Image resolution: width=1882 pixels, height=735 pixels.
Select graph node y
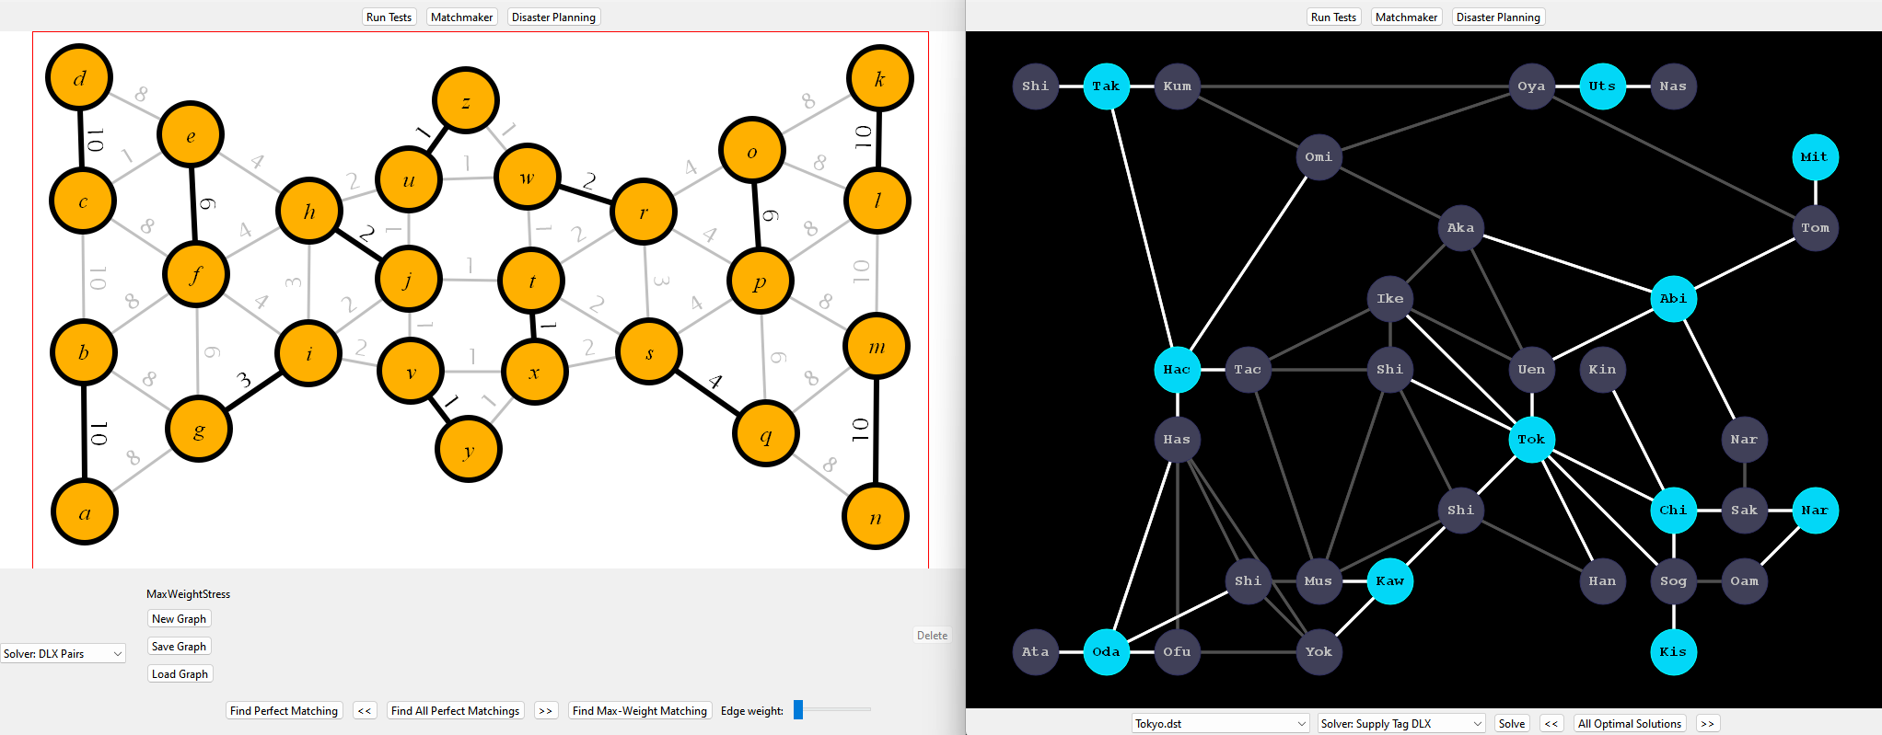pos(469,449)
